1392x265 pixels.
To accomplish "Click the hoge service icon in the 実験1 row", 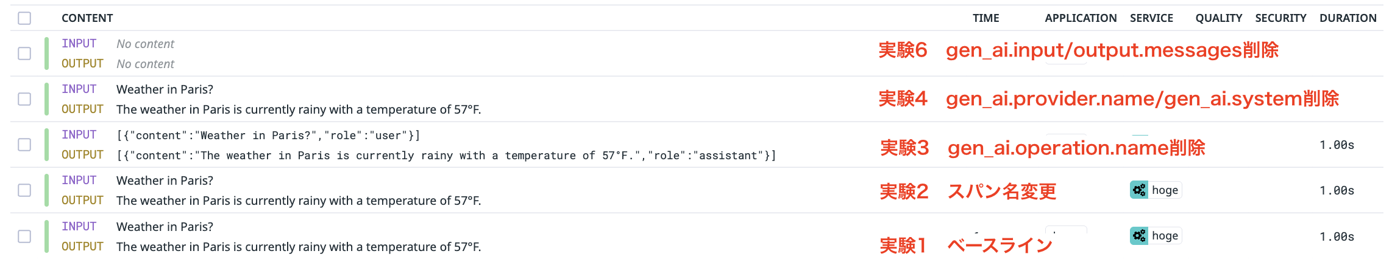I will coord(1138,236).
